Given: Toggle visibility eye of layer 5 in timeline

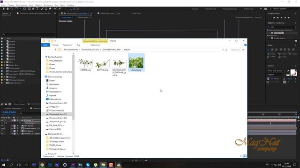Looking at the screenshot, I should pyautogui.click(x=2, y=134).
